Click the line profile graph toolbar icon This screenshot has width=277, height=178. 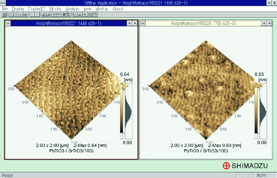coord(75,14)
